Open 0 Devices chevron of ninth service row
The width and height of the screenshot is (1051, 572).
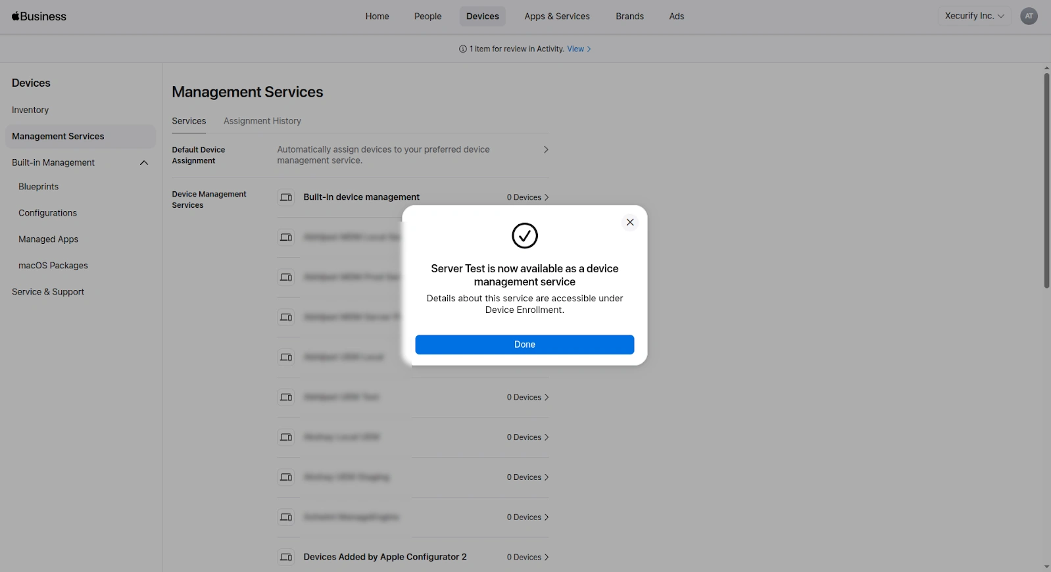click(547, 517)
